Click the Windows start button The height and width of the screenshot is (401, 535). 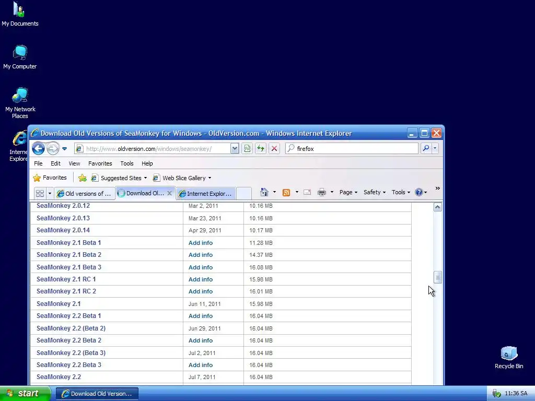click(25, 394)
